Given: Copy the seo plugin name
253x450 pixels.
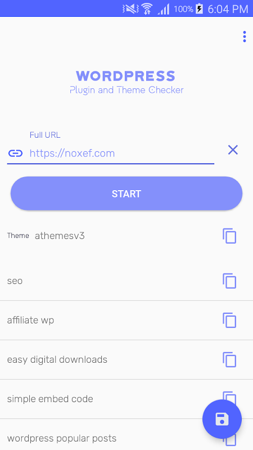Looking at the screenshot, I should [x=229, y=281].
